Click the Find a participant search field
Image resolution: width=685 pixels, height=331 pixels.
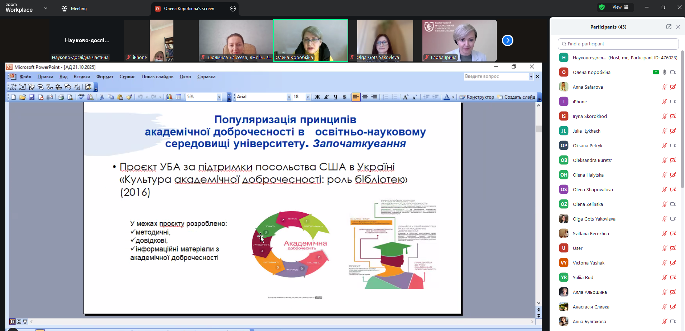618,44
